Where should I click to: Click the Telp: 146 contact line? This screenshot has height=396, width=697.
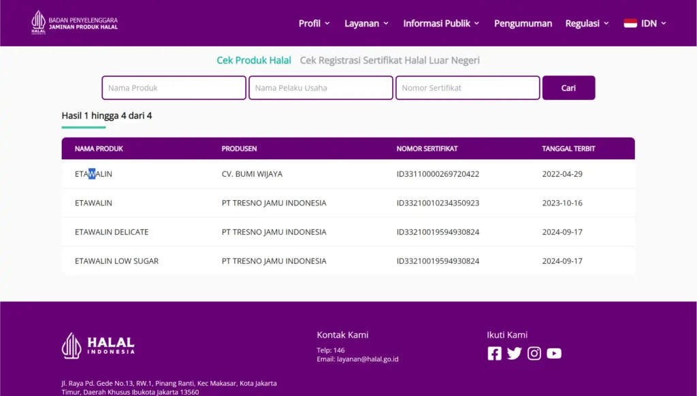(x=331, y=350)
